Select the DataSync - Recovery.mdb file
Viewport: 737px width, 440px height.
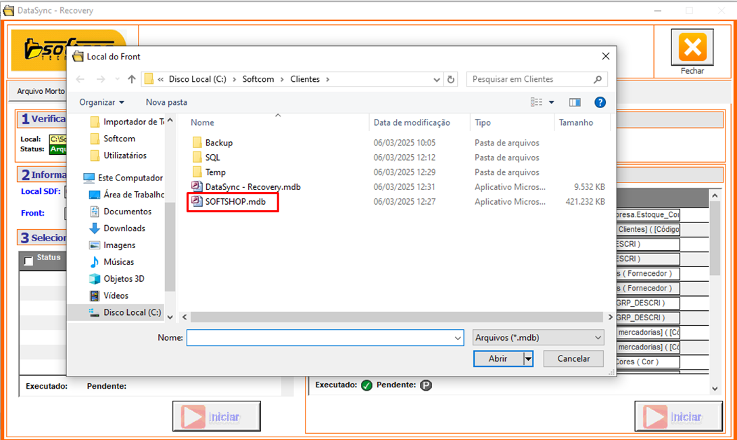pos(253,187)
